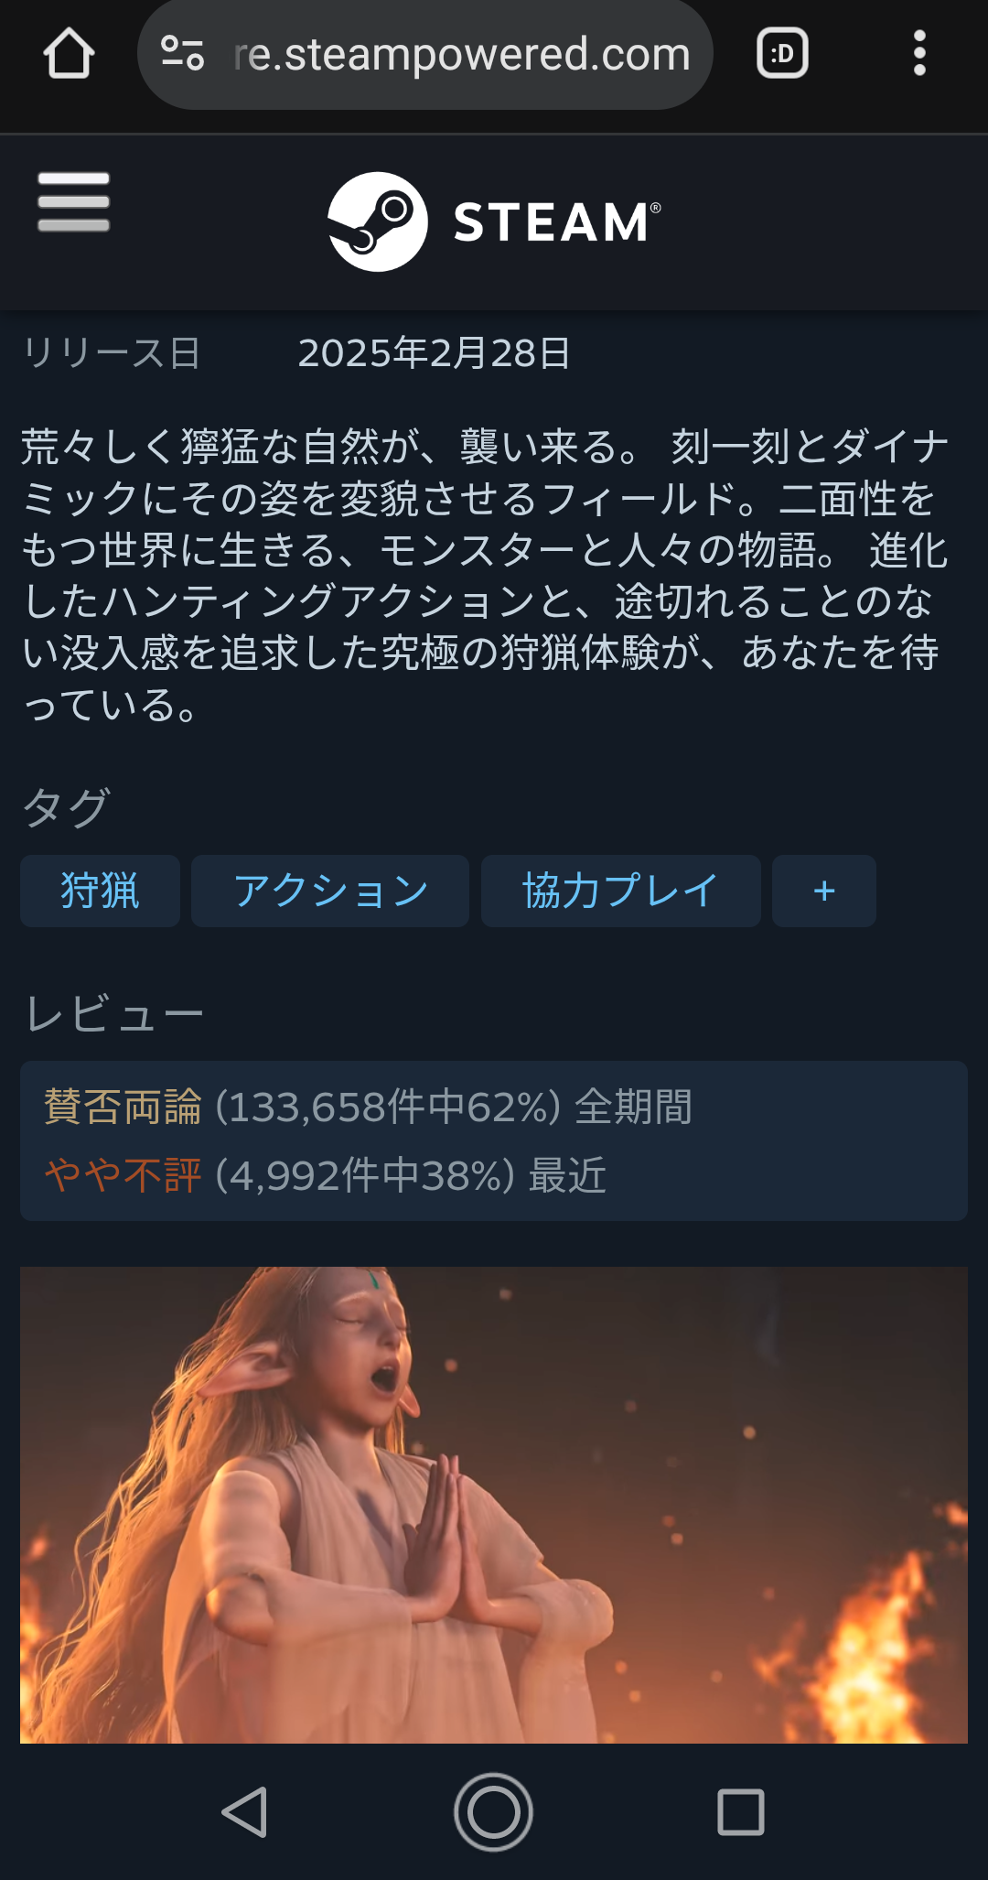Tap the Android back navigation button

[x=245, y=1812]
